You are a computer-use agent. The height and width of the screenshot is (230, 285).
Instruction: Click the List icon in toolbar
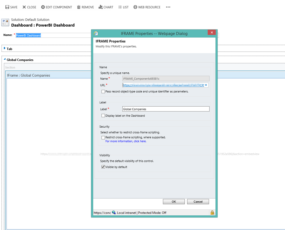[x=120, y=7]
